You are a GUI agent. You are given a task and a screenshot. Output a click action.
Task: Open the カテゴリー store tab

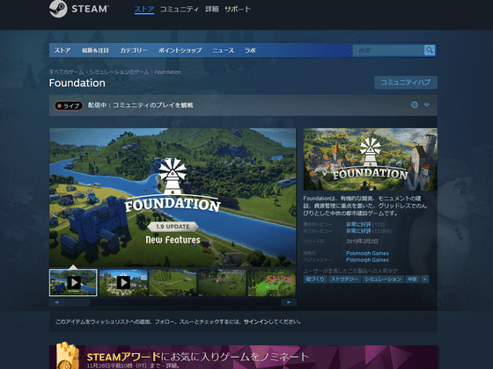coord(134,50)
